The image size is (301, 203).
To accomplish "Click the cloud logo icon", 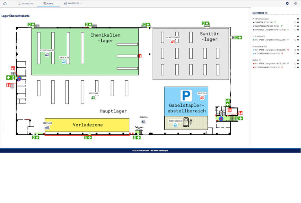I will (x=5, y=3).
